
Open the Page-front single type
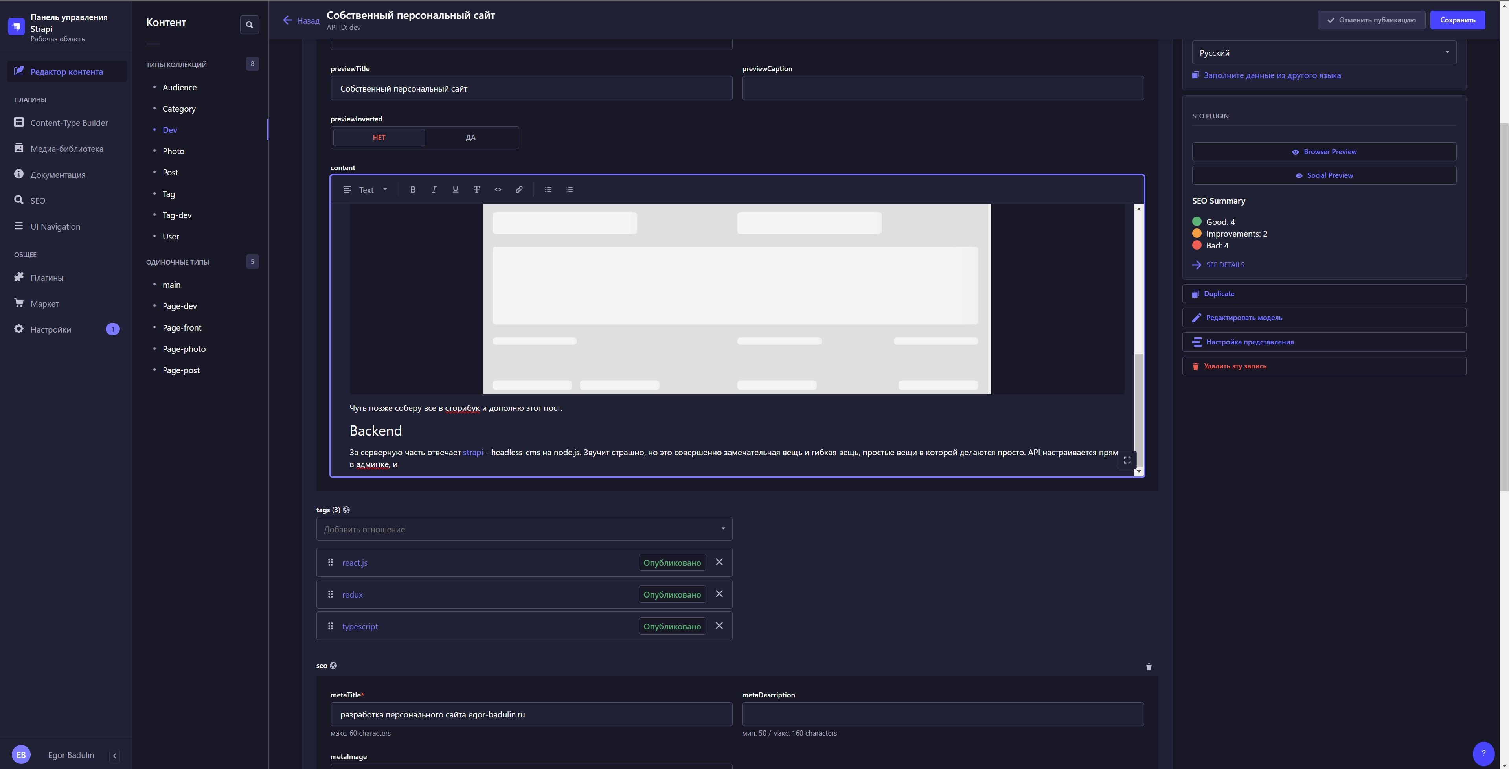click(182, 327)
